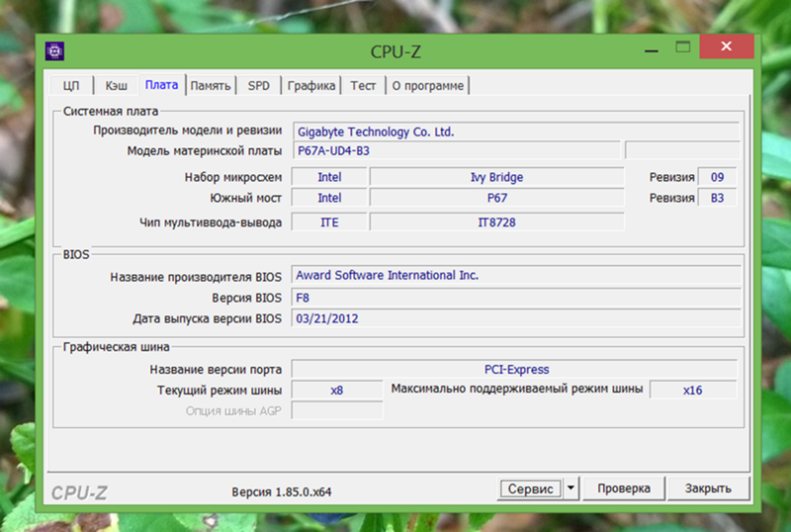Click the PCI-Express port version field
Image resolution: width=791 pixels, height=532 pixels.
515,369
